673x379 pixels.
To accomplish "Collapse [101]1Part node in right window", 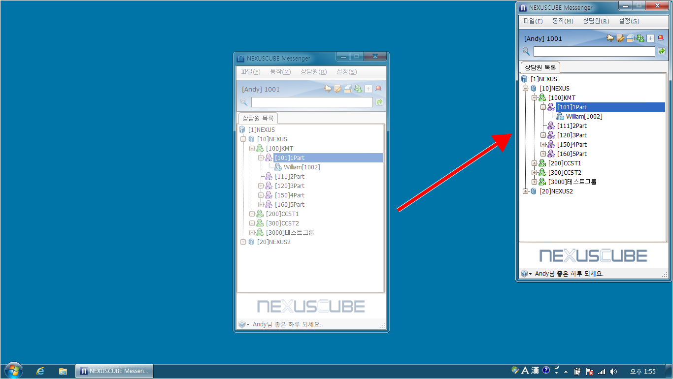I will pyautogui.click(x=543, y=107).
